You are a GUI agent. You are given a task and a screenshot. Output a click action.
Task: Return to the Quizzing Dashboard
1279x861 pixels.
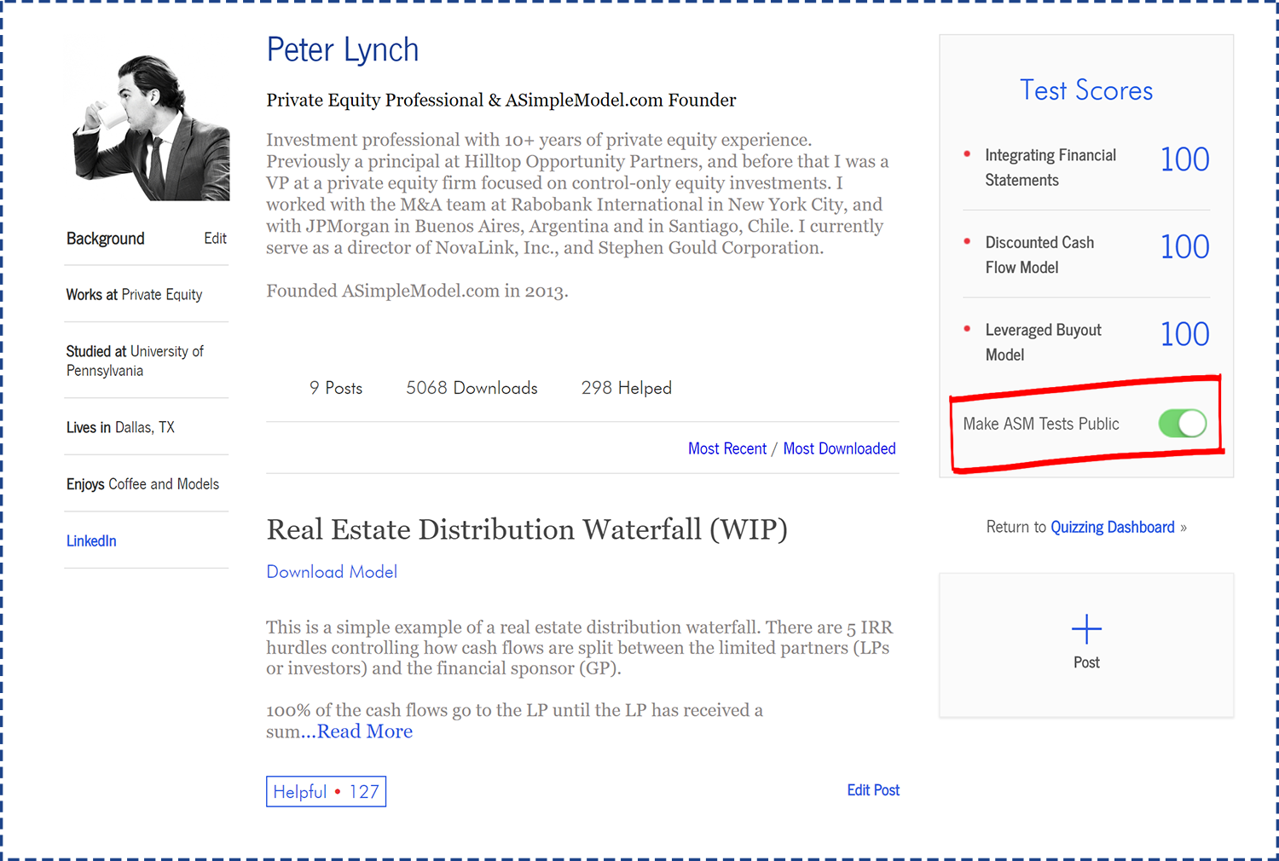click(1112, 528)
